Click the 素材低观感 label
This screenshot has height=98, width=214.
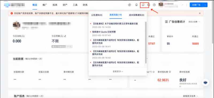pyautogui.click(x=185, y=72)
